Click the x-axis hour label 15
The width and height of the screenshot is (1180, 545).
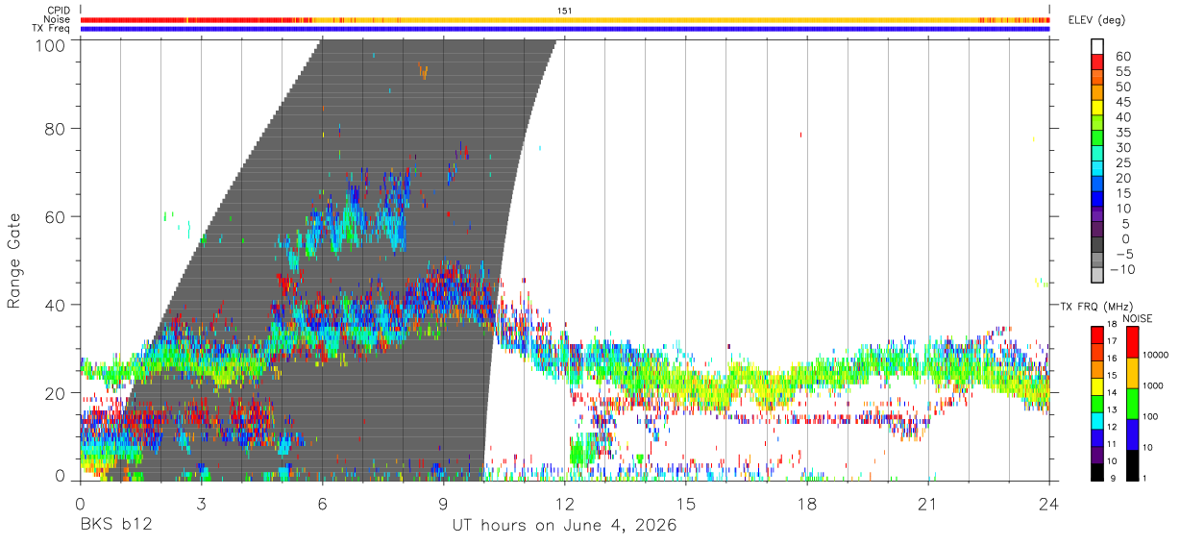(x=686, y=503)
